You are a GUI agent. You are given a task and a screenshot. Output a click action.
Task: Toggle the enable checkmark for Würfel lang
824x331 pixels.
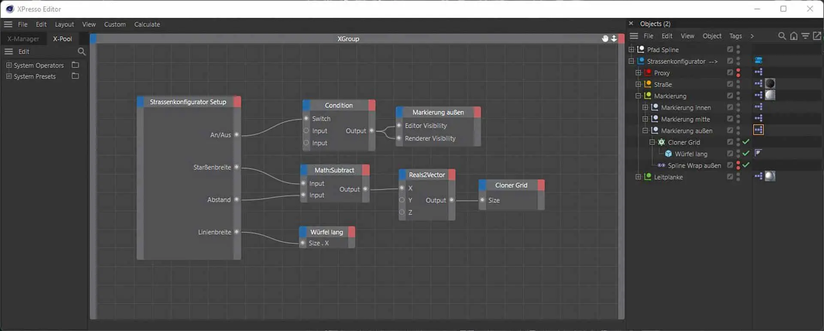(x=746, y=153)
